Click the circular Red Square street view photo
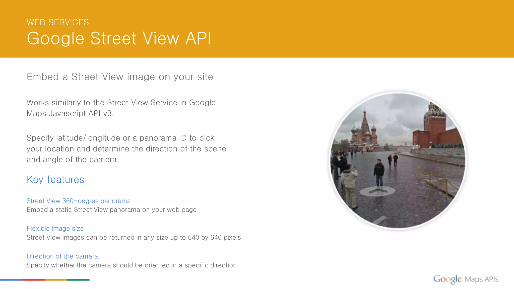This screenshot has width=514, height=289. click(398, 160)
